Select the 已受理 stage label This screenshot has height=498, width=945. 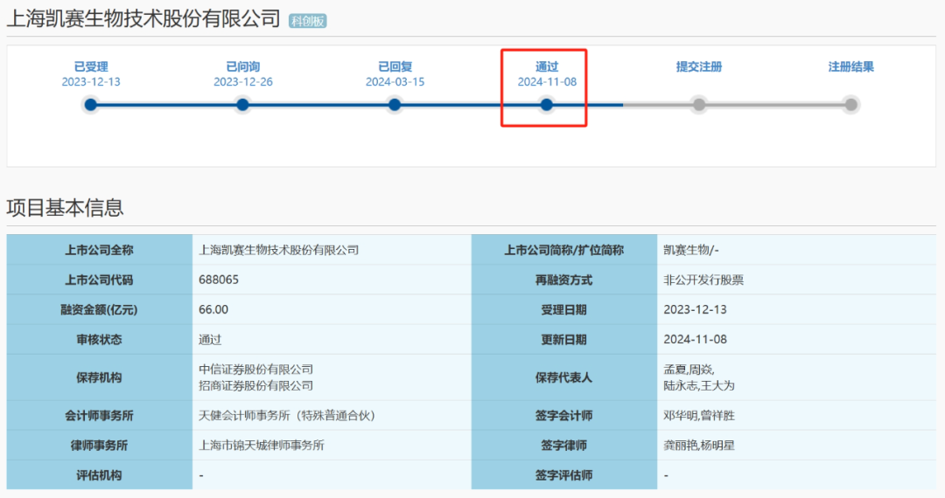coord(91,66)
